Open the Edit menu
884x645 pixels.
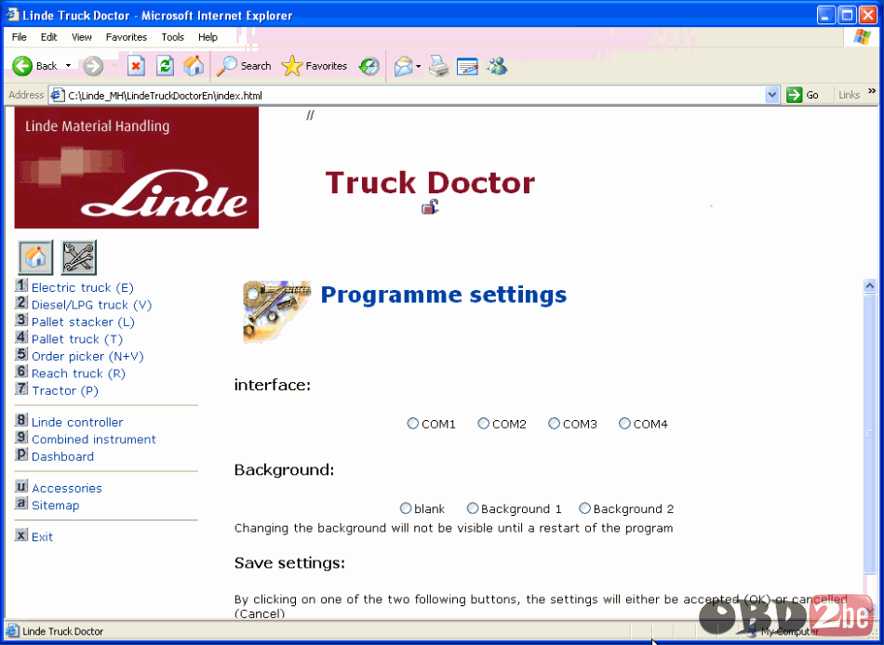click(x=49, y=37)
